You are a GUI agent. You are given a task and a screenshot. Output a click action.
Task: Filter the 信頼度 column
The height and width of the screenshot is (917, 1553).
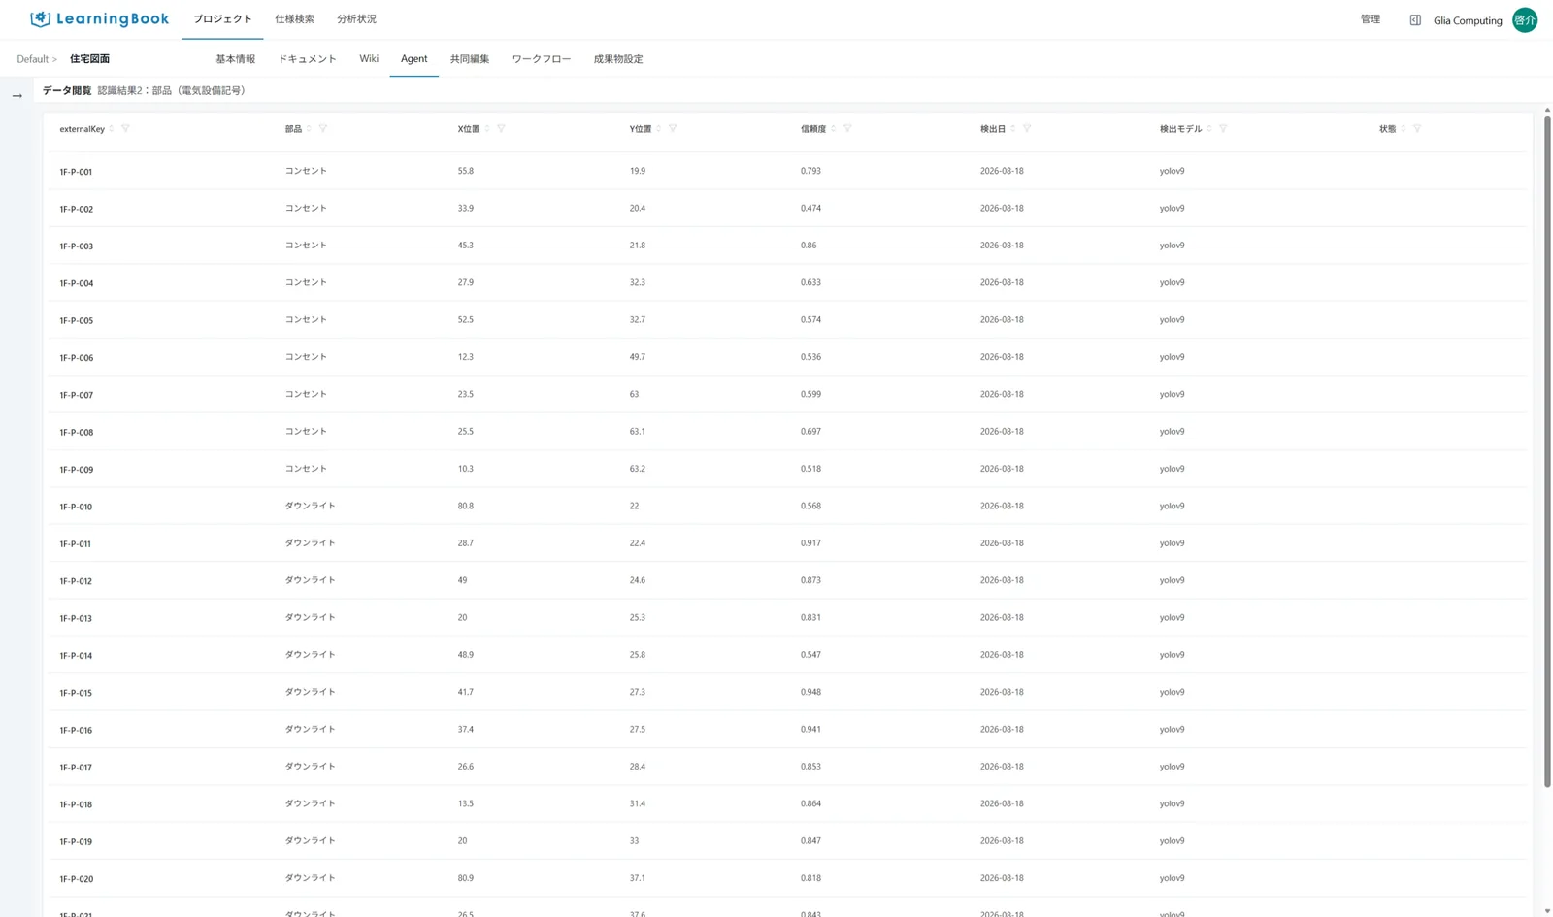pyautogui.click(x=847, y=129)
